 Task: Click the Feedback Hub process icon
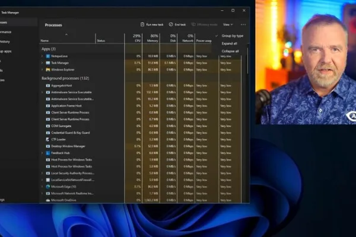pos(48,153)
